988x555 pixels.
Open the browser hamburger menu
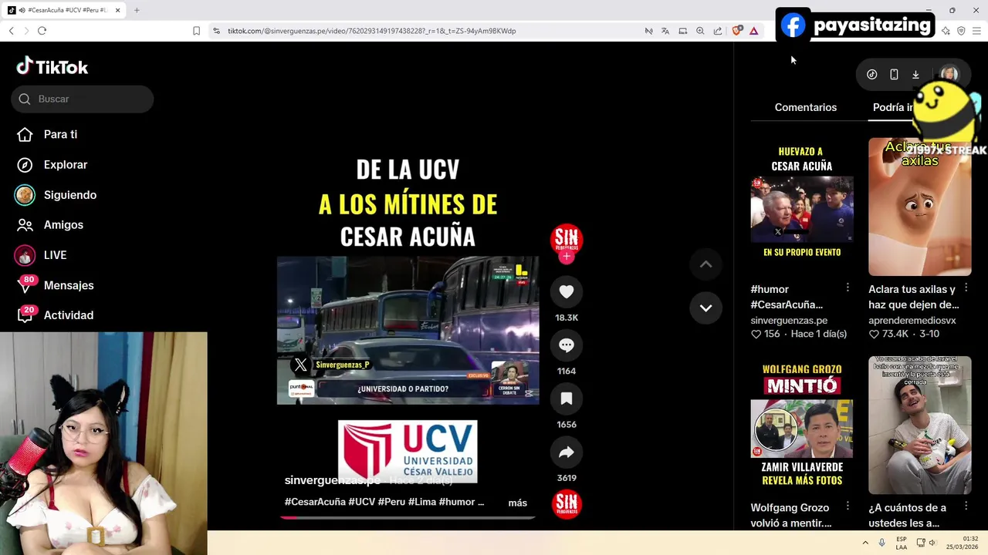[x=976, y=31]
